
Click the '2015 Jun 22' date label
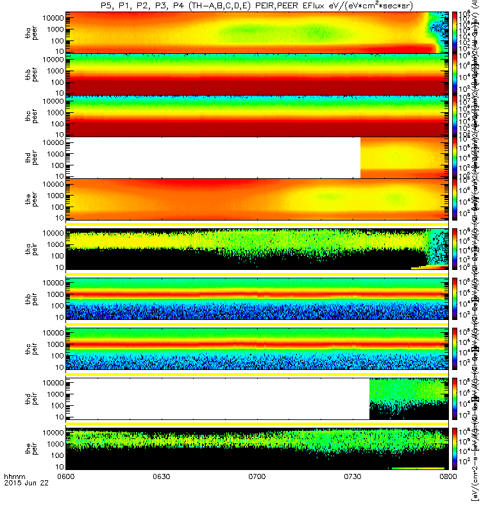[26, 484]
